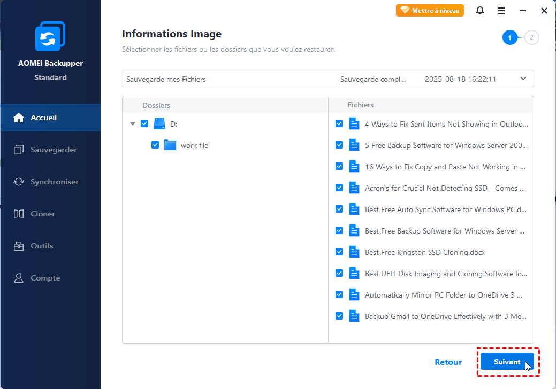Expand the backup version dropdown arrow

523,79
